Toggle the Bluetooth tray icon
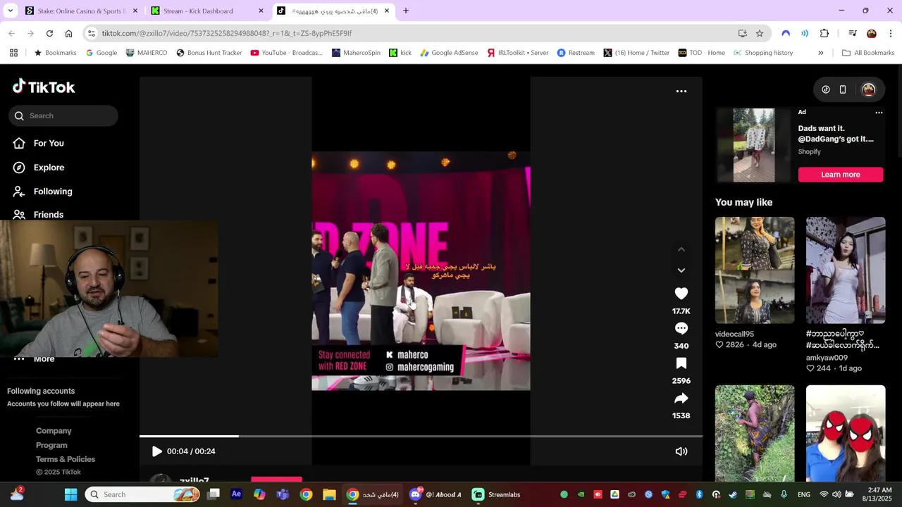The height and width of the screenshot is (507, 902). 699,494
